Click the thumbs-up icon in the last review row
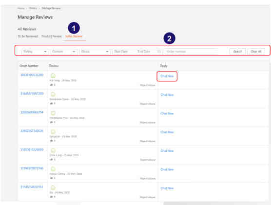Image resolution: width=271 pixels, height=205 pixels. [51, 197]
